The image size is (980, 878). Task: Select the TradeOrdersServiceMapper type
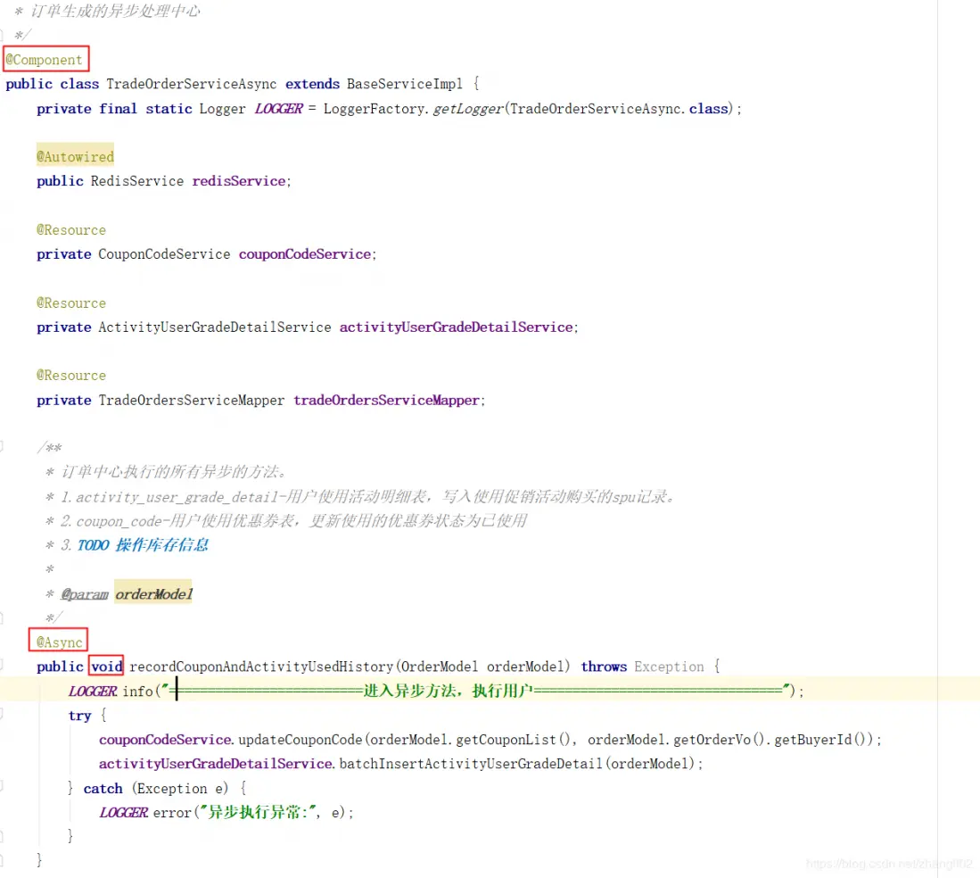coord(191,401)
